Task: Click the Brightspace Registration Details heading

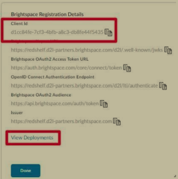Action: coord(47,14)
